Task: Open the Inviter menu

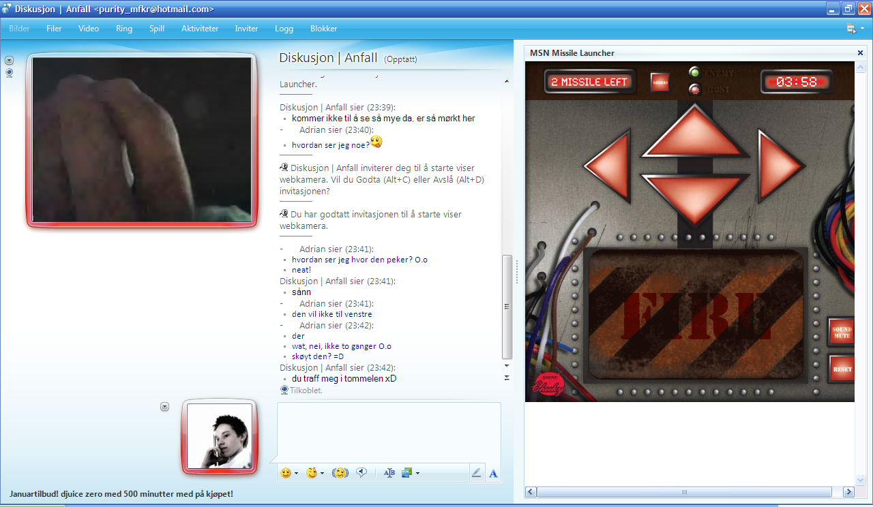Action: pos(246,29)
